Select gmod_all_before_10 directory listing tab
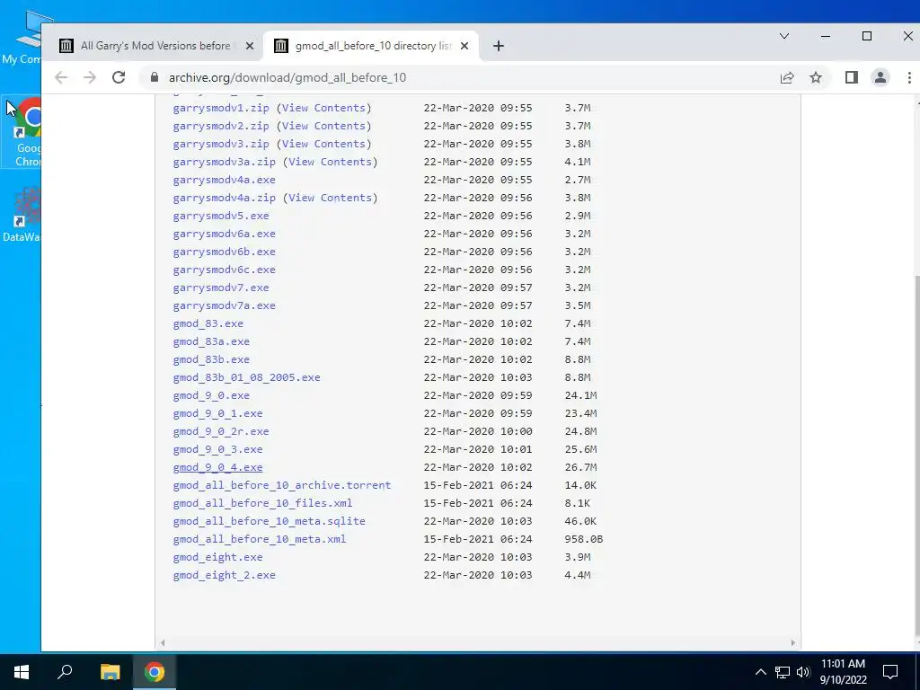Screen dimensions: 920x690 pyautogui.click(x=371, y=46)
